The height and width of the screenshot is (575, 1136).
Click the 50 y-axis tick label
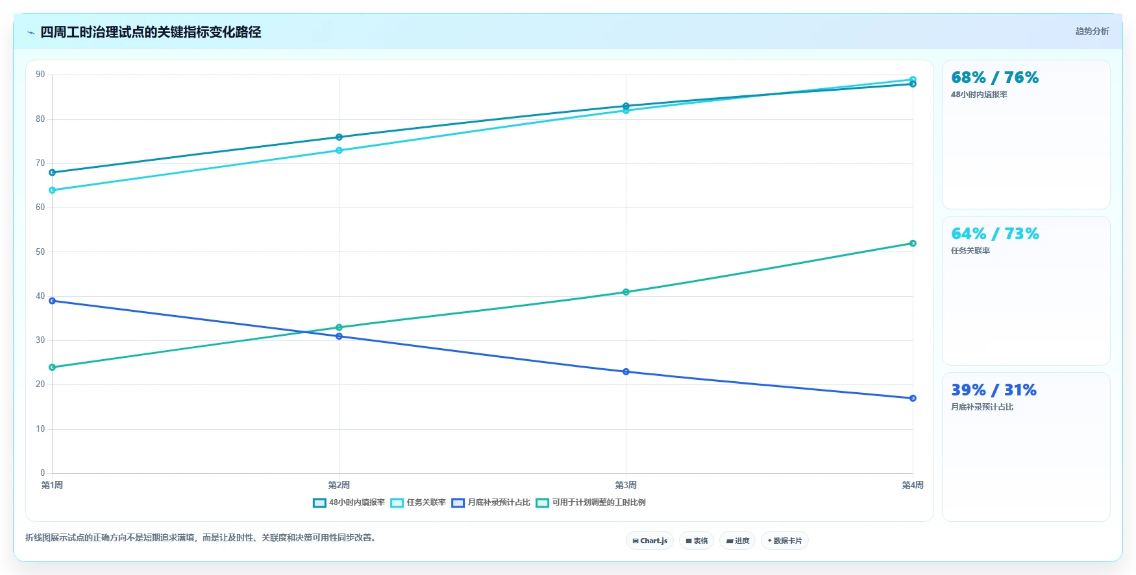click(x=40, y=252)
